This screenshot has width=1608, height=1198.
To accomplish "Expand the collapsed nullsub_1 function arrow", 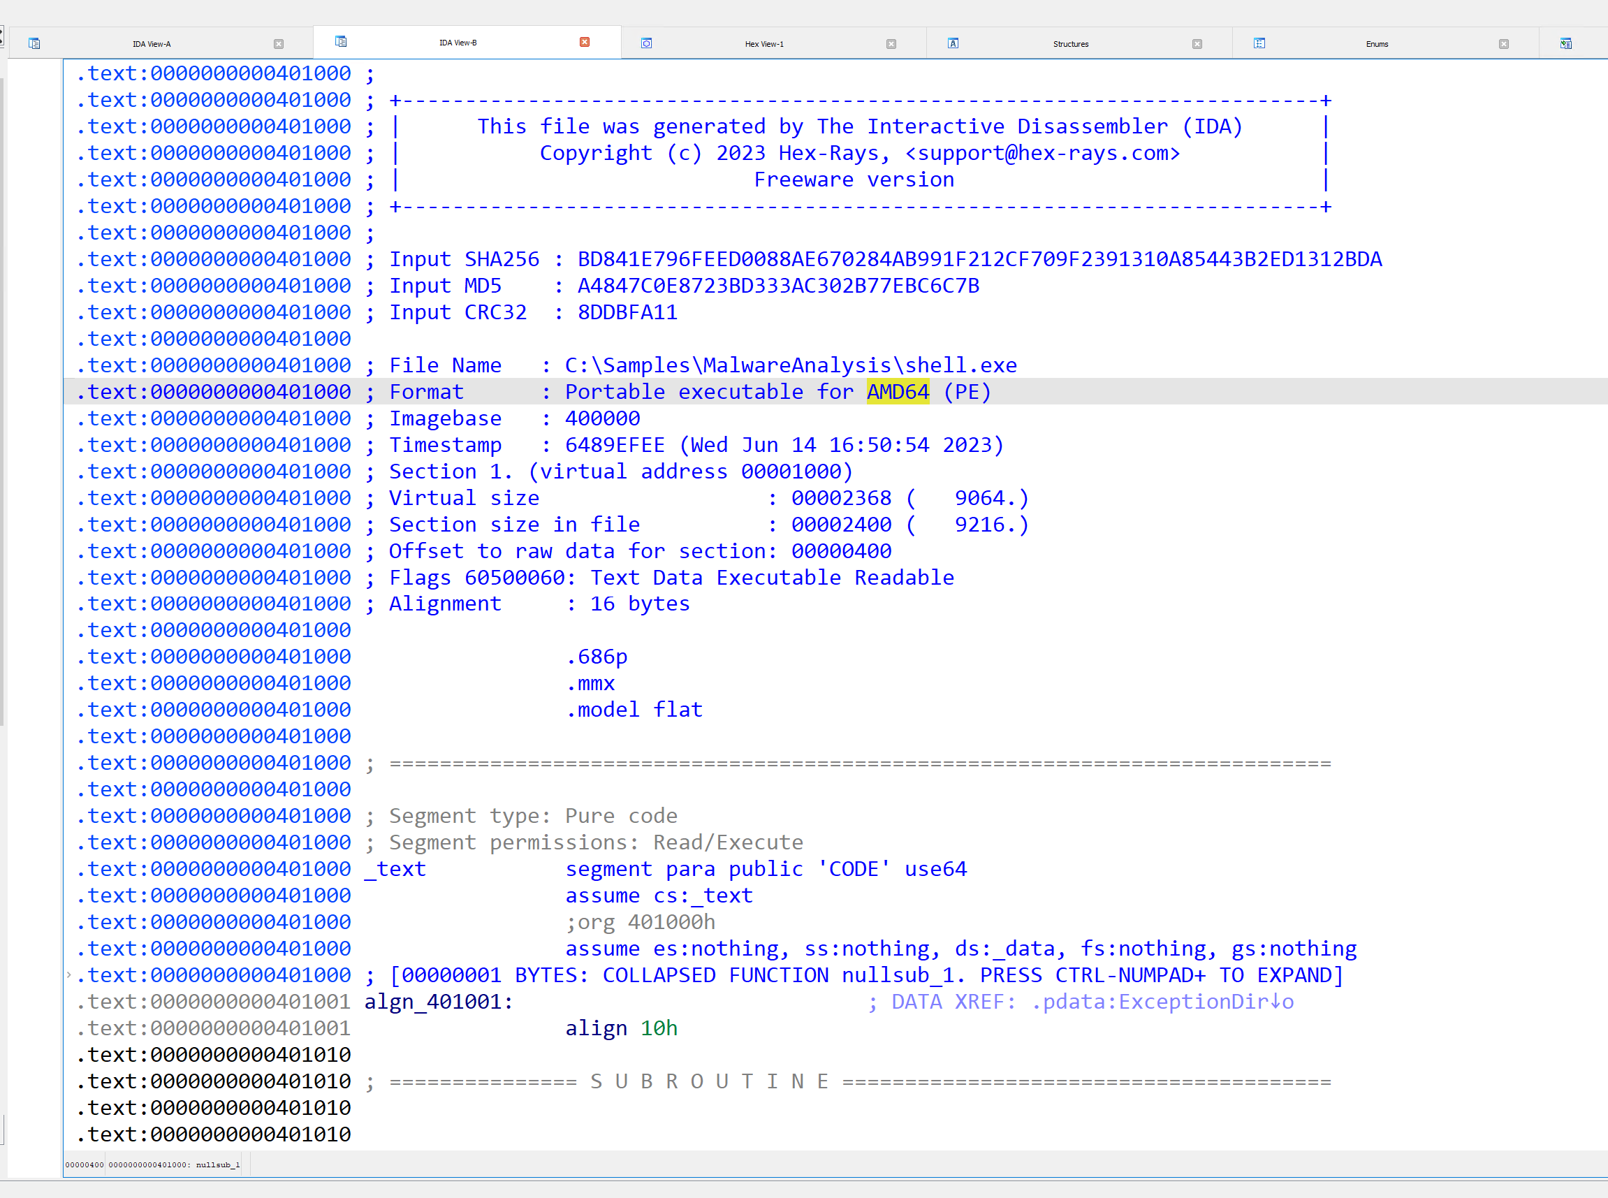I will 69,974.
